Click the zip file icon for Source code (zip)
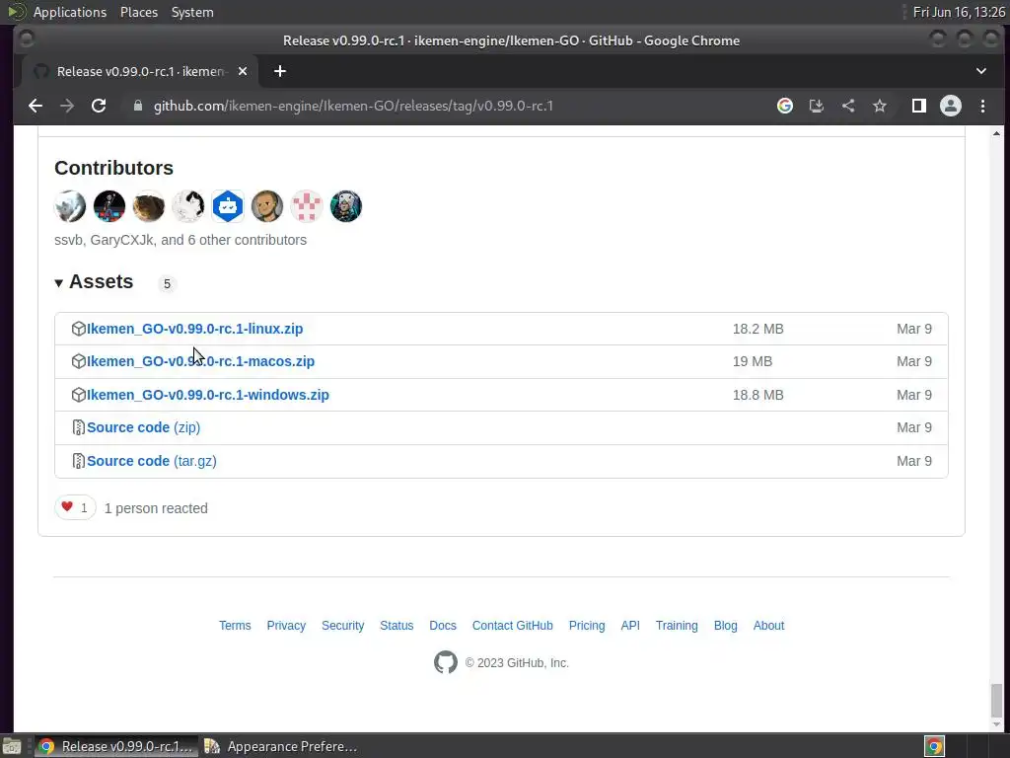This screenshot has height=758, width=1010. click(79, 428)
